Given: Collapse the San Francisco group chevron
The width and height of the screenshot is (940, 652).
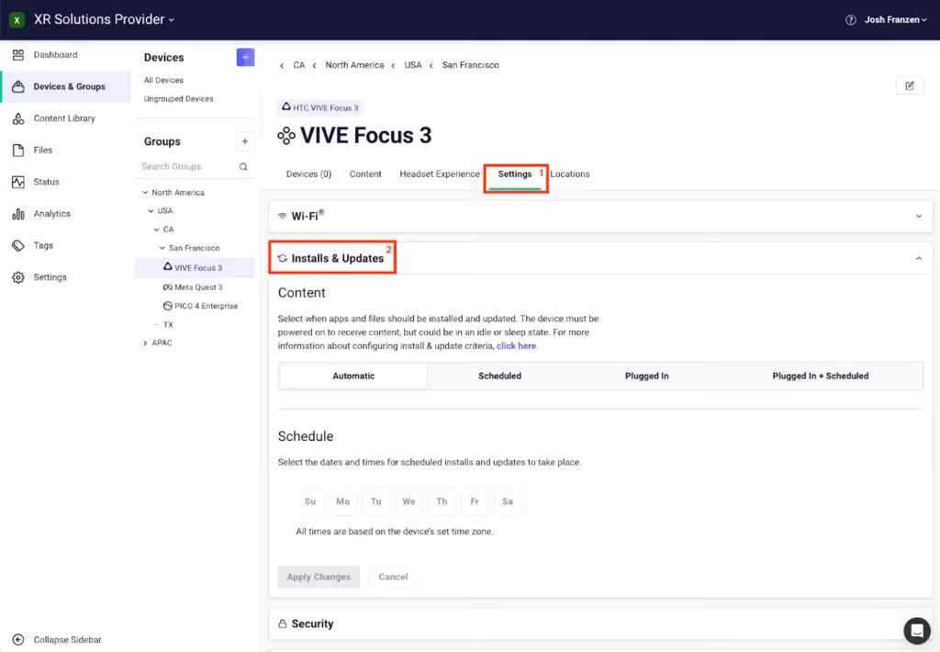Looking at the screenshot, I should (x=162, y=248).
